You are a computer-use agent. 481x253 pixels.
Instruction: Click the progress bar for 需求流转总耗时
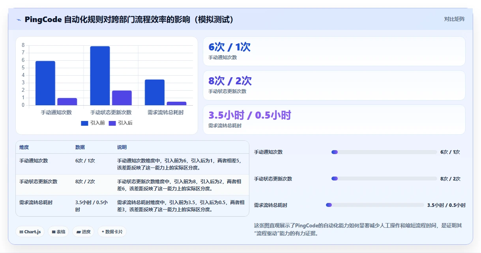point(375,205)
